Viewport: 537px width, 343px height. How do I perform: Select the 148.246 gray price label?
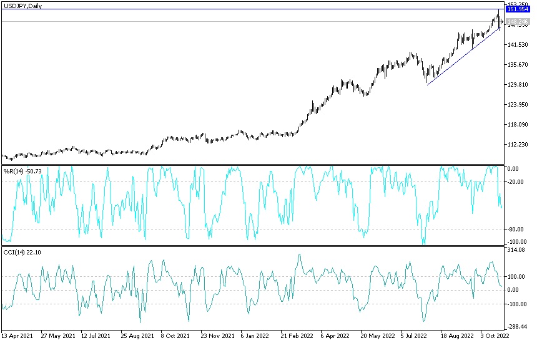(518, 22)
